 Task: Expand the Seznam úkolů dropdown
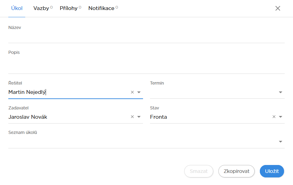tap(281, 142)
